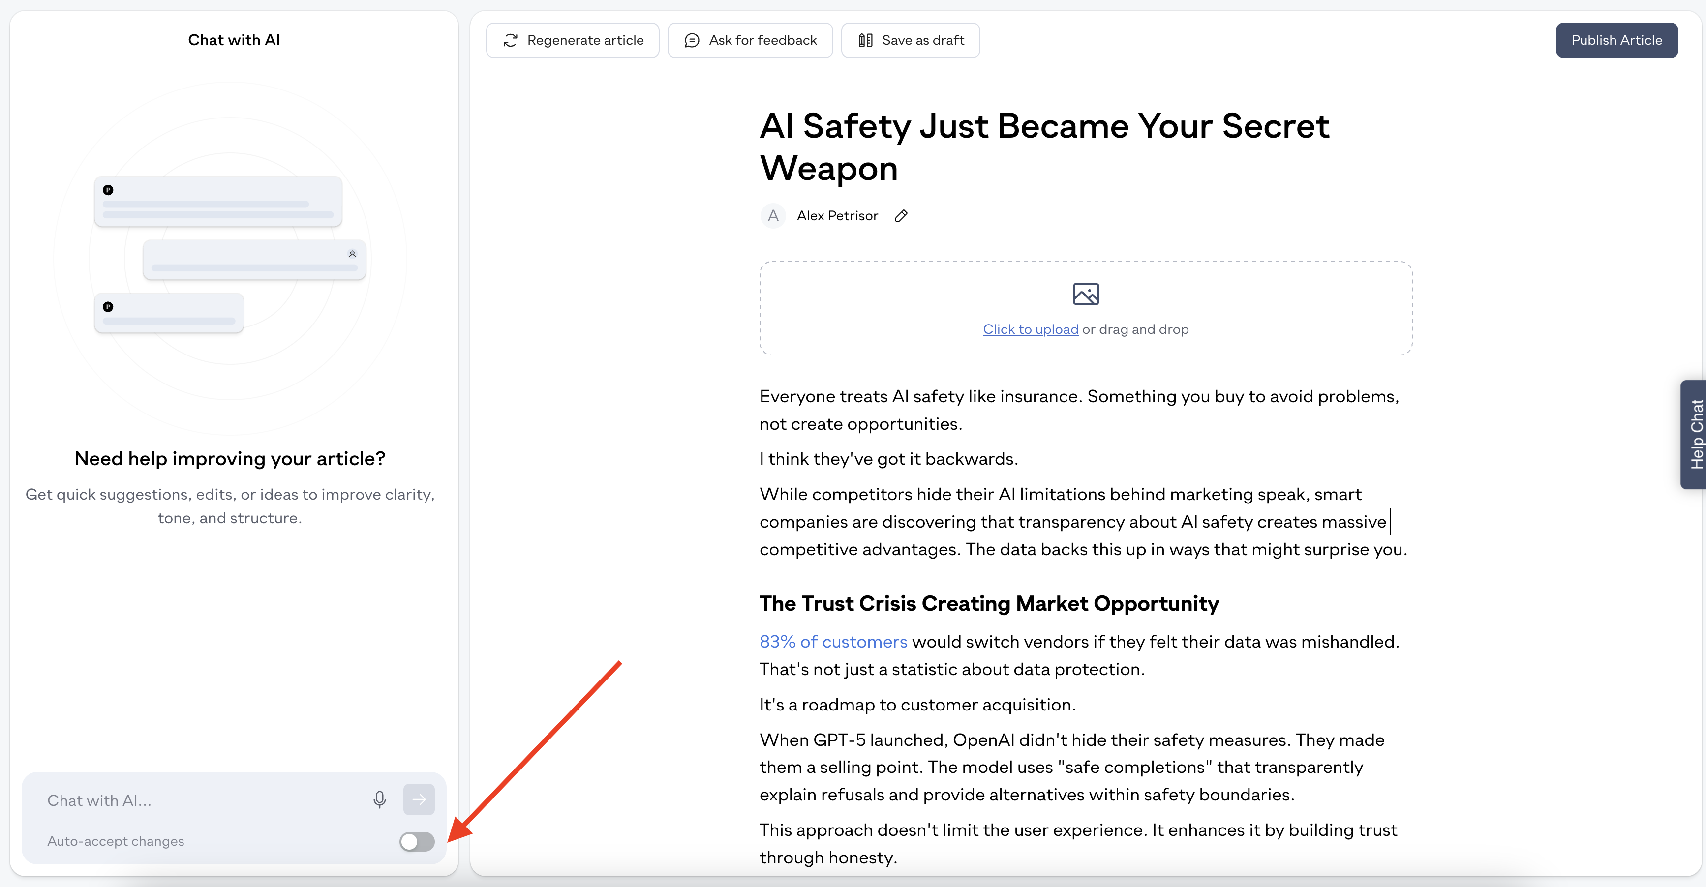Click the paragraph starting While competitors hide

[x=1083, y=522]
